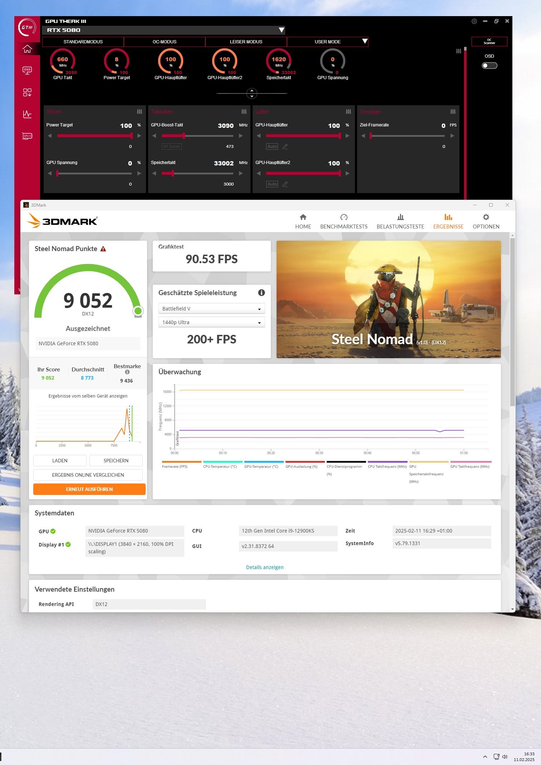Select STANDARDMODUS profile
The image size is (541, 765).
click(83, 42)
